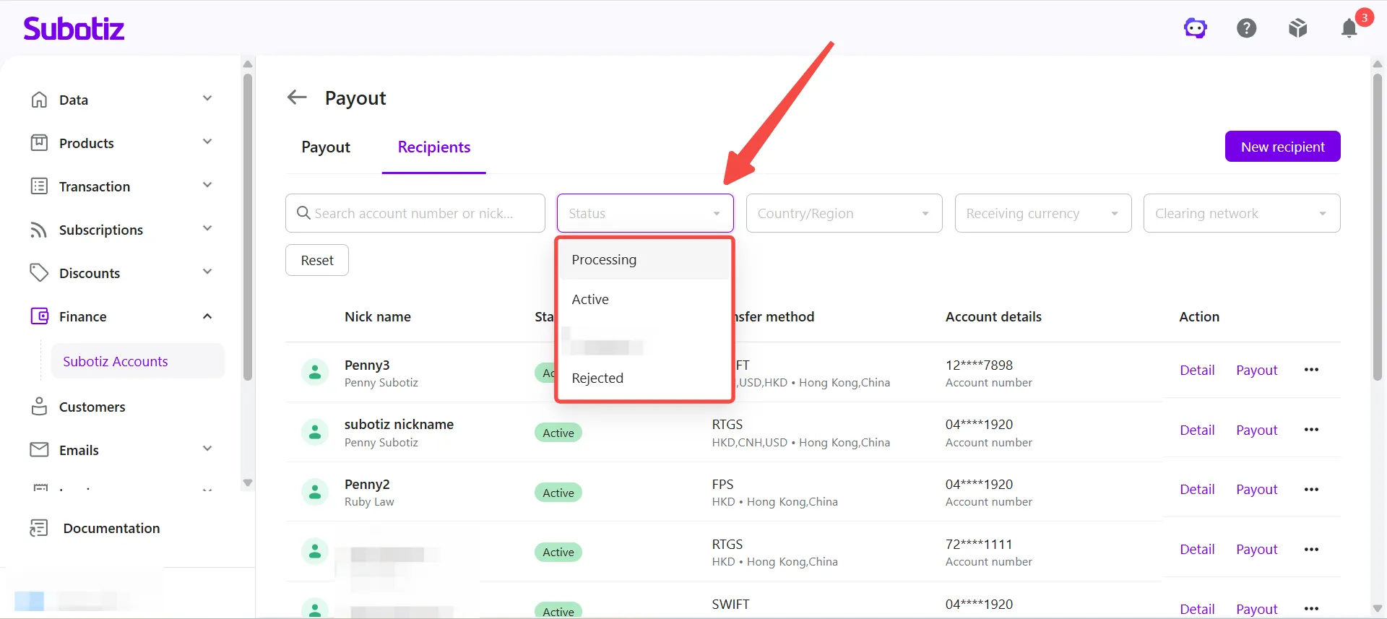This screenshot has width=1387, height=619.
Task: Click Payout link for Penny3
Action: pos(1257,370)
